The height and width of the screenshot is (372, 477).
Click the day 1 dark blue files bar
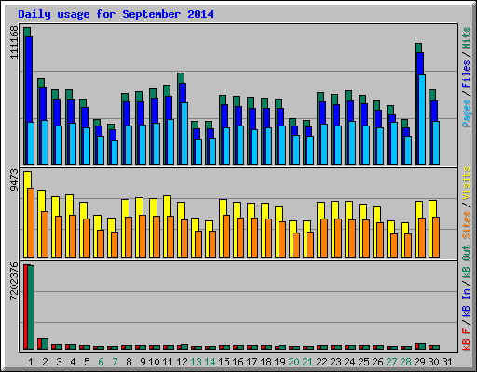(29, 79)
